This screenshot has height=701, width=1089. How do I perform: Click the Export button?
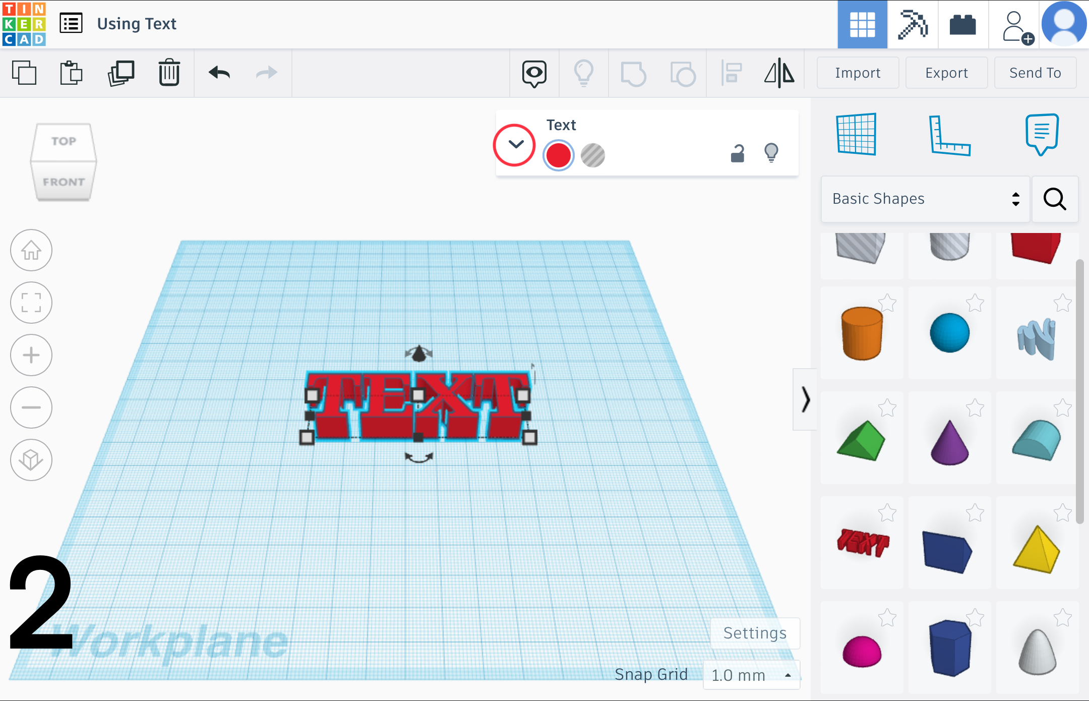point(946,73)
